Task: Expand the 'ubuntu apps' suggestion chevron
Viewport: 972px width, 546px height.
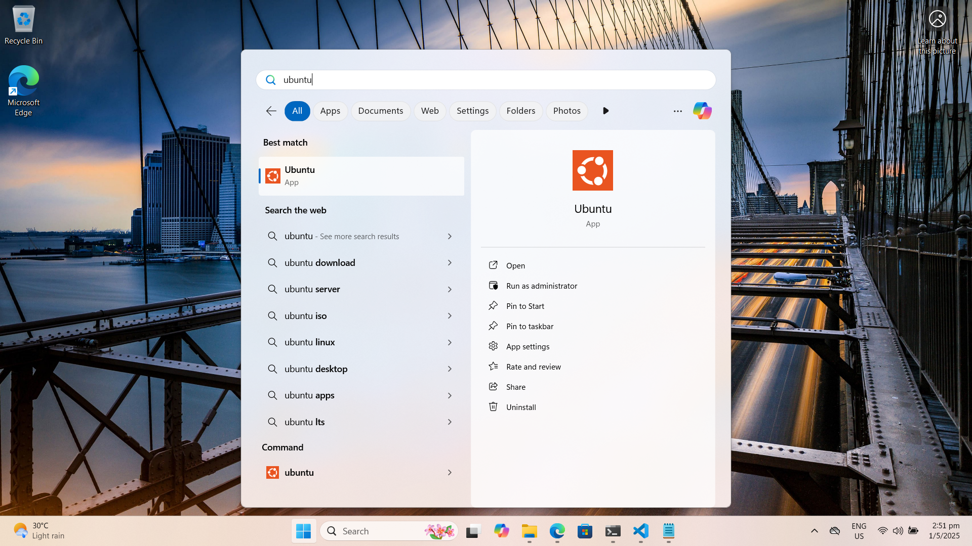Action: (x=450, y=395)
